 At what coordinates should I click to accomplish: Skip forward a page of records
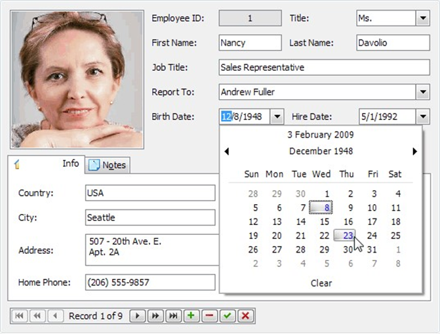click(x=155, y=316)
